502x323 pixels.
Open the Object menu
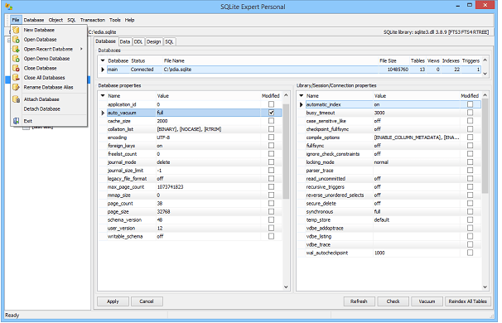(x=56, y=20)
